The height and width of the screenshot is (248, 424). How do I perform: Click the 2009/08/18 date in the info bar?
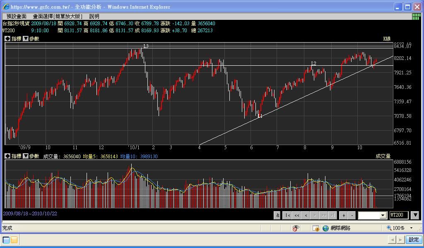point(44,24)
